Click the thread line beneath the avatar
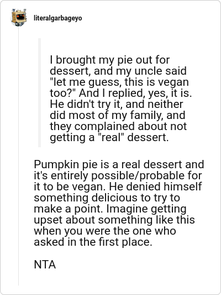Image resolution: width=221 pixels, height=295 pixels. (18, 156)
